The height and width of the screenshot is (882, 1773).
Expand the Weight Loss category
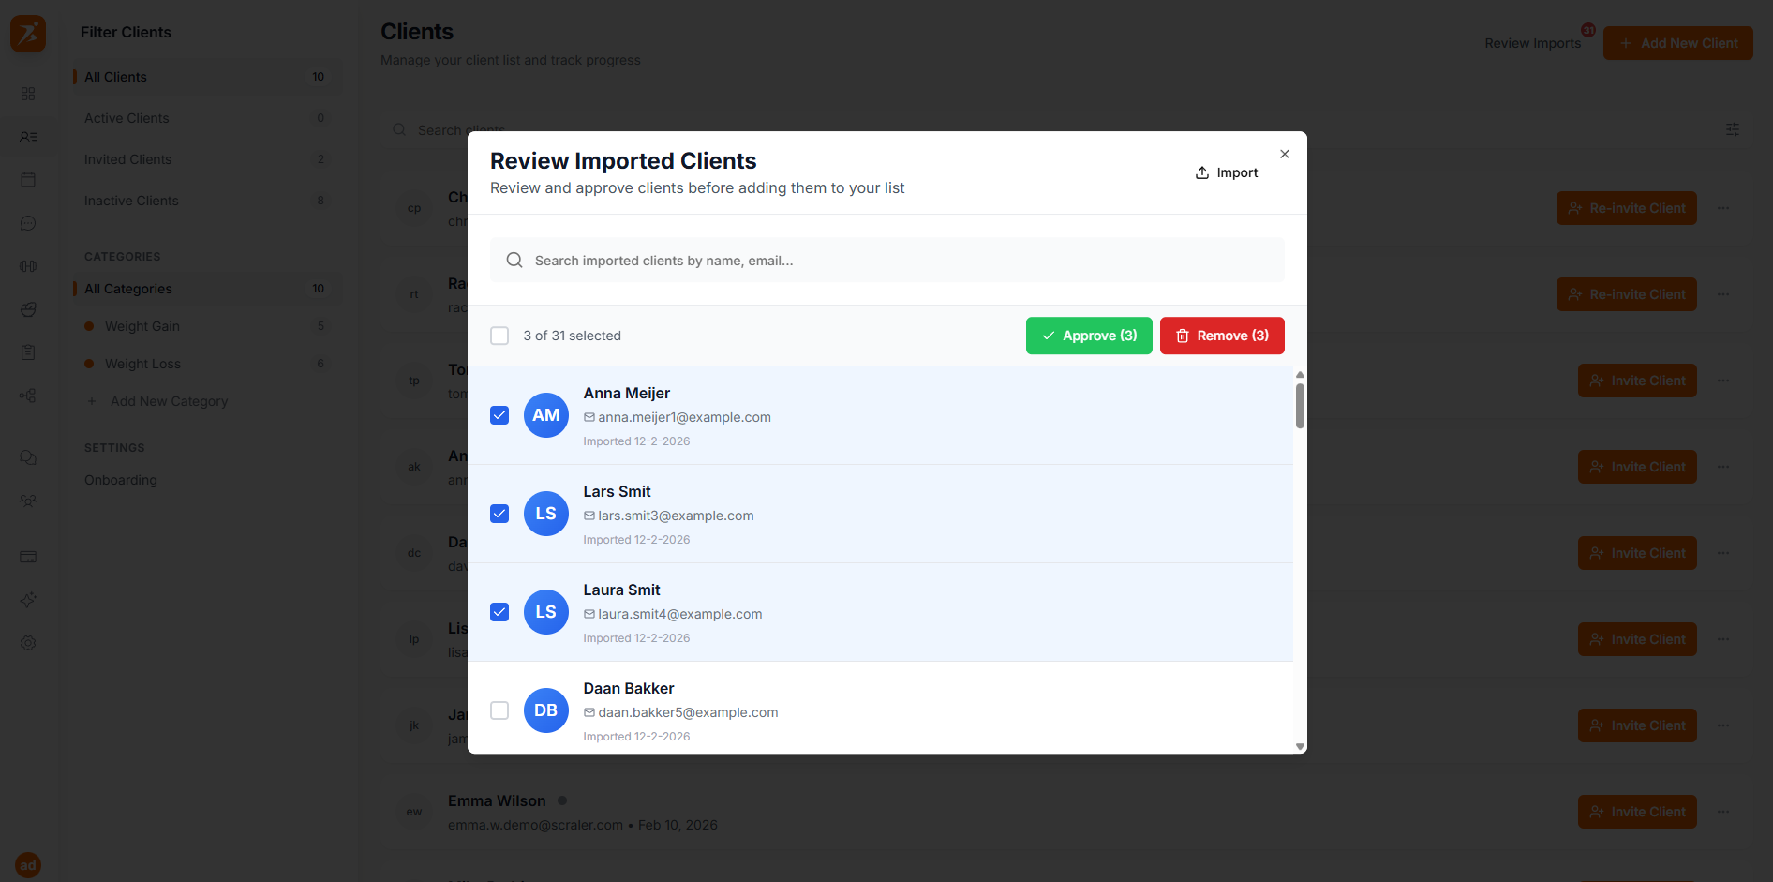click(x=206, y=363)
